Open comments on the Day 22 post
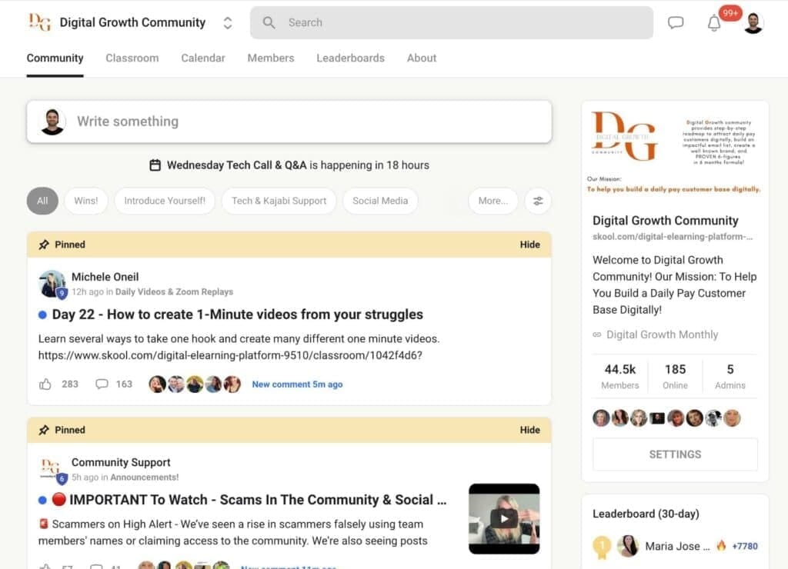The height and width of the screenshot is (569, 788). (102, 384)
